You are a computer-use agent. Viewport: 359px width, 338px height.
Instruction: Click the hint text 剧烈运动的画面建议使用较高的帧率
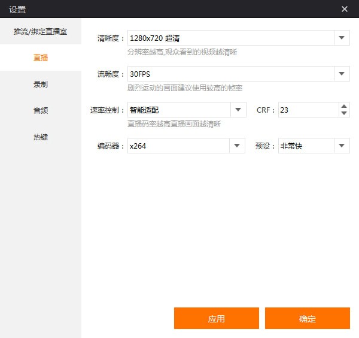185,88
